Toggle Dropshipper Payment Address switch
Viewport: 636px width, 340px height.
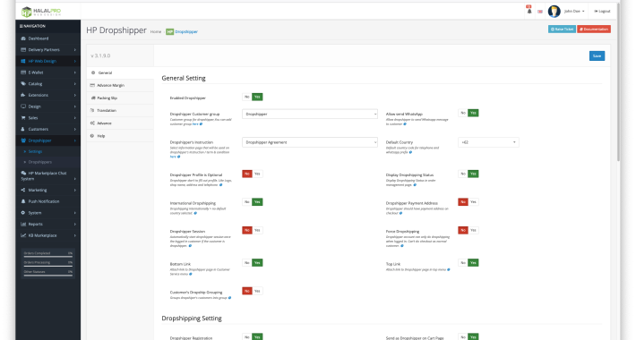(x=468, y=202)
